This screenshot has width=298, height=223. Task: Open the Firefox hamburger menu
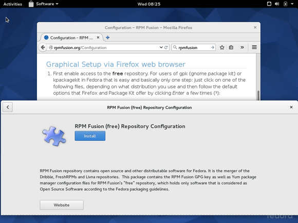tap(254, 47)
